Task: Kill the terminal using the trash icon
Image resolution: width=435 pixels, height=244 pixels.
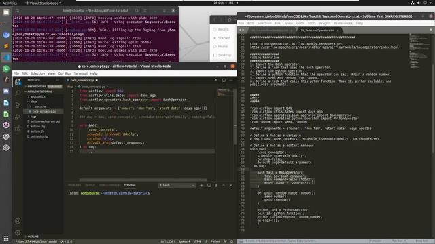Action: point(216,185)
